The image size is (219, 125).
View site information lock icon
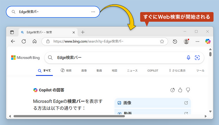pos(48,41)
